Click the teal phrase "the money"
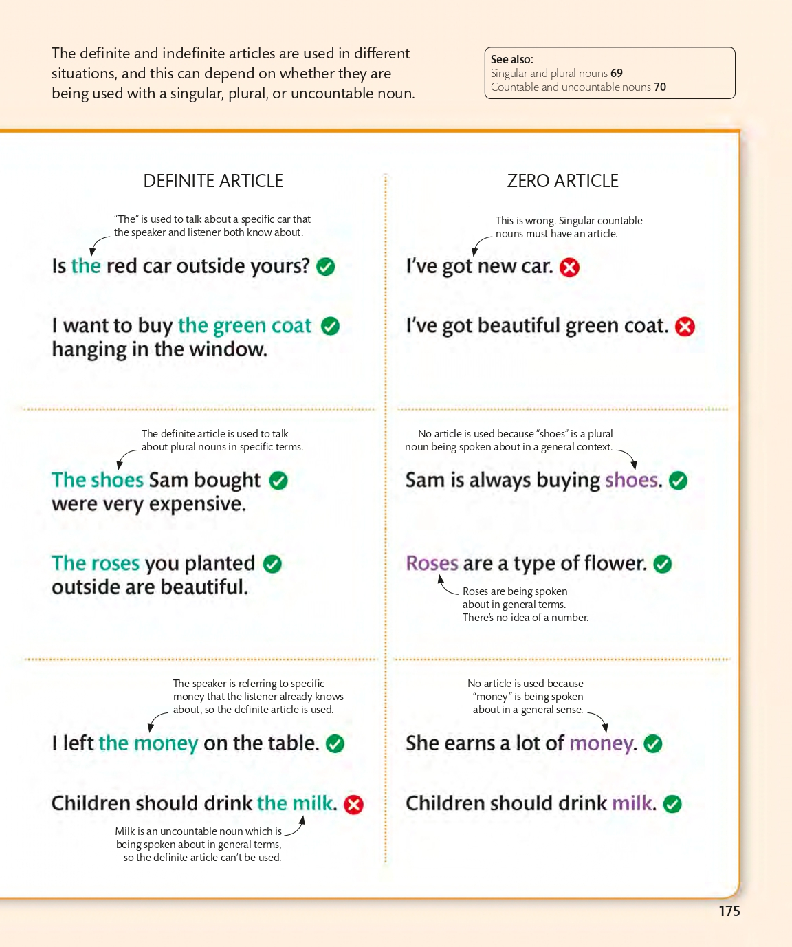This screenshot has height=947, width=792. (x=148, y=743)
